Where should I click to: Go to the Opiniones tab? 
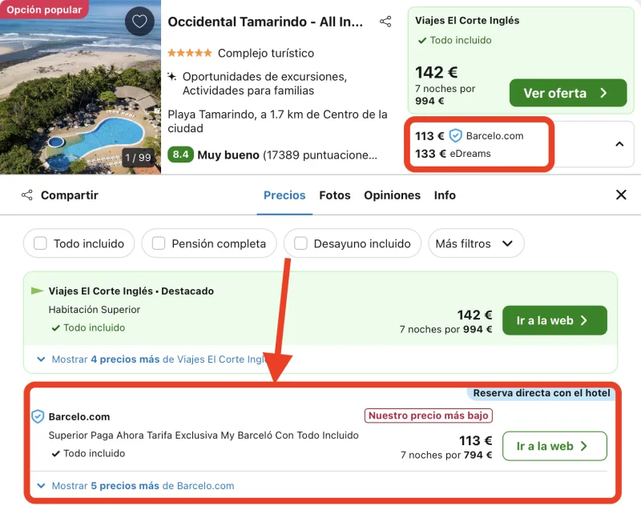(392, 195)
